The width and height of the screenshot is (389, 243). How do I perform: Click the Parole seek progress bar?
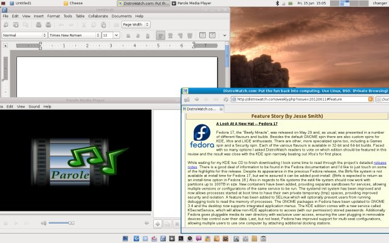click(x=75, y=214)
